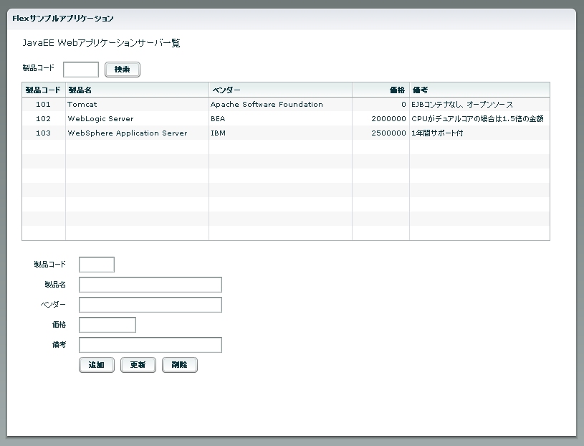This screenshot has height=446, width=584.
Task: Focus the search 製品コード field beside 検索
Action: point(81,70)
